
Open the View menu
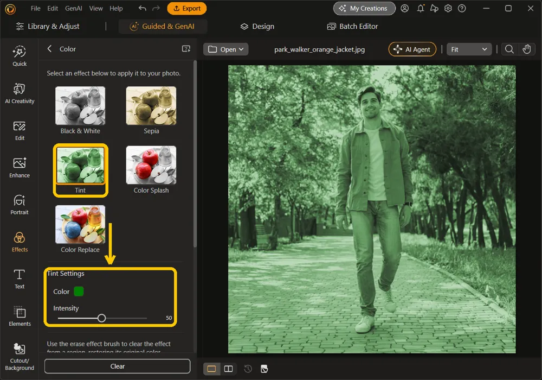click(96, 8)
